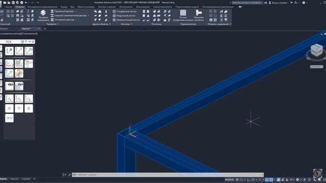Viewport: 326px width, 183px height.
Task: Switch to the Layout1 tab
Action: coord(14,178)
